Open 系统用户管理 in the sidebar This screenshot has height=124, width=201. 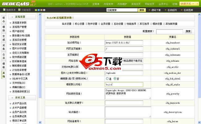point(19,27)
